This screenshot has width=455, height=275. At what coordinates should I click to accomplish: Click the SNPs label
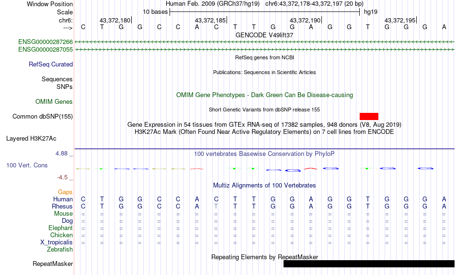65,87
